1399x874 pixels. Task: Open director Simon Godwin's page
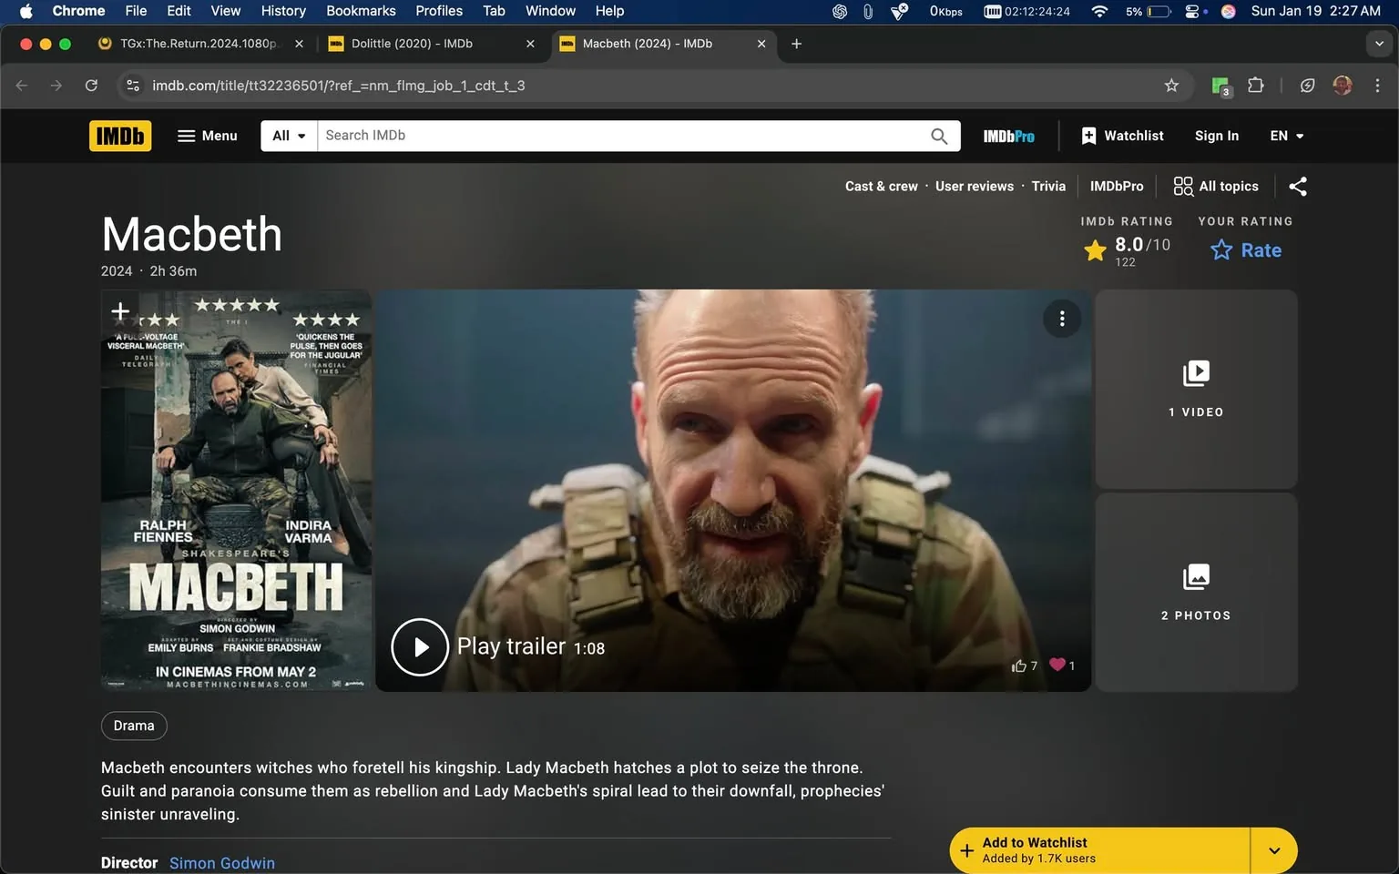point(221,862)
